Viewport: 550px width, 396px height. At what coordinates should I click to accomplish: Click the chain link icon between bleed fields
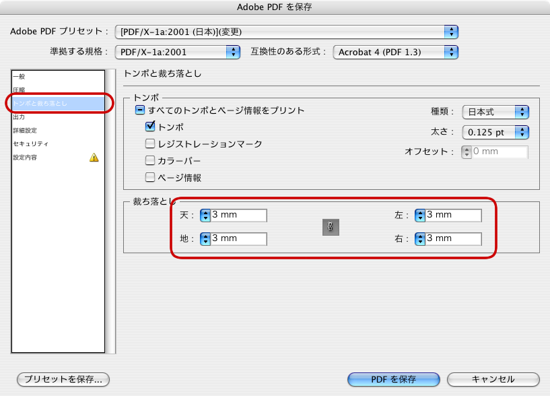331,227
